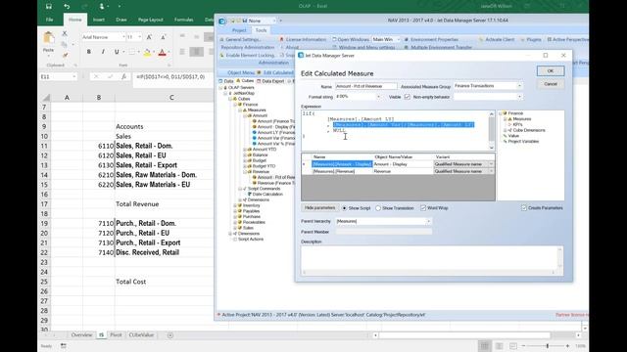This screenshot has width=627, height=352.
Task: Toggle the Visible checkbox
Action: coord(408,97)
